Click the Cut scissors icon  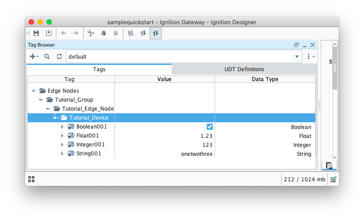[90, 33]
